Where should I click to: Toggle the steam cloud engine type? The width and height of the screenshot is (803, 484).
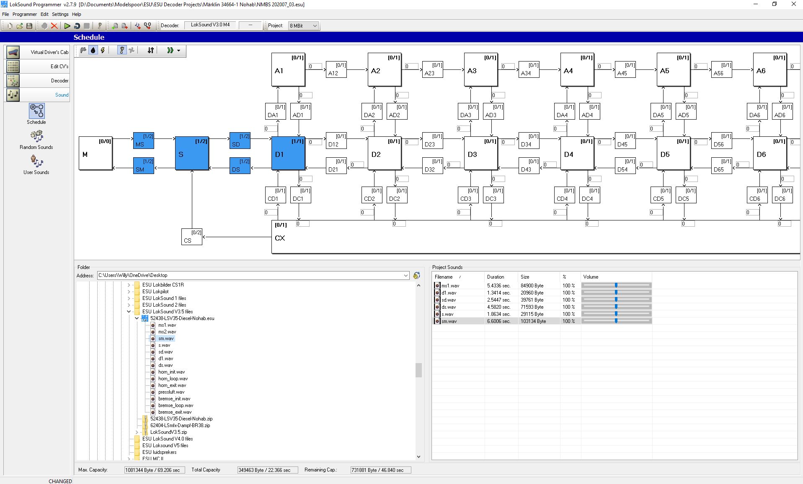tap(83, 50)
